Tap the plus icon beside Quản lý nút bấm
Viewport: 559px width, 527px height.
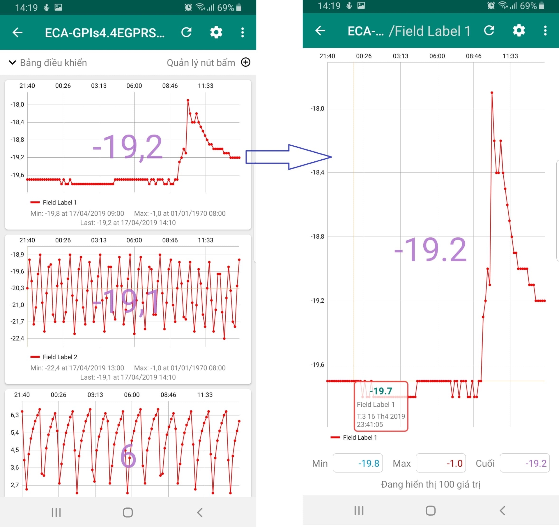tap(246, 62)
